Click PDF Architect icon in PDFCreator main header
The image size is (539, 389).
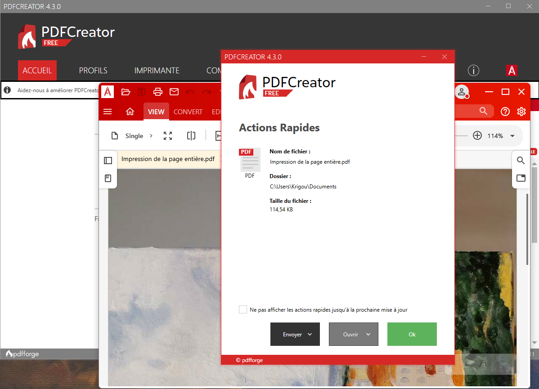coord(512,71)
